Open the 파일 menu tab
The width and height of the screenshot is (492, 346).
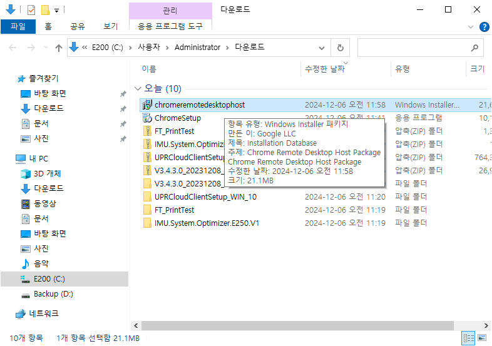point(18,26)
